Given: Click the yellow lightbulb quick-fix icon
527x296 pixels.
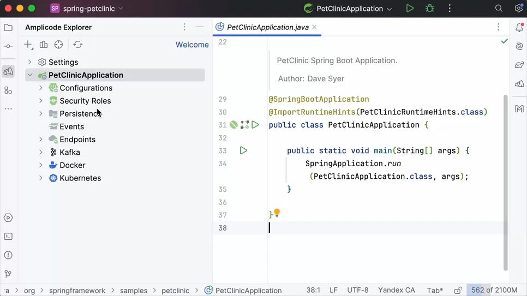Looking at the screenshot, I should 277,213.
